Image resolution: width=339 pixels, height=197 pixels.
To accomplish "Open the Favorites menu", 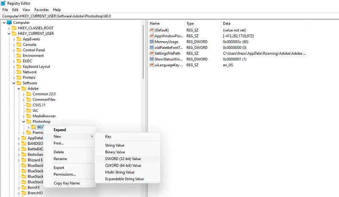I will pyautogui.click(x=42, y=10).
